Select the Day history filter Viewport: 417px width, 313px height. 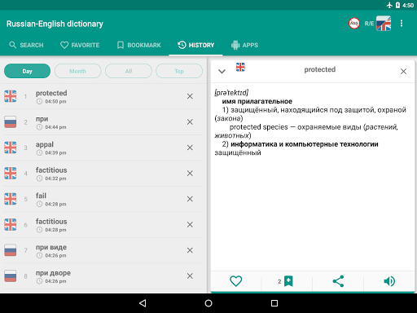click(x=27, y=71)
